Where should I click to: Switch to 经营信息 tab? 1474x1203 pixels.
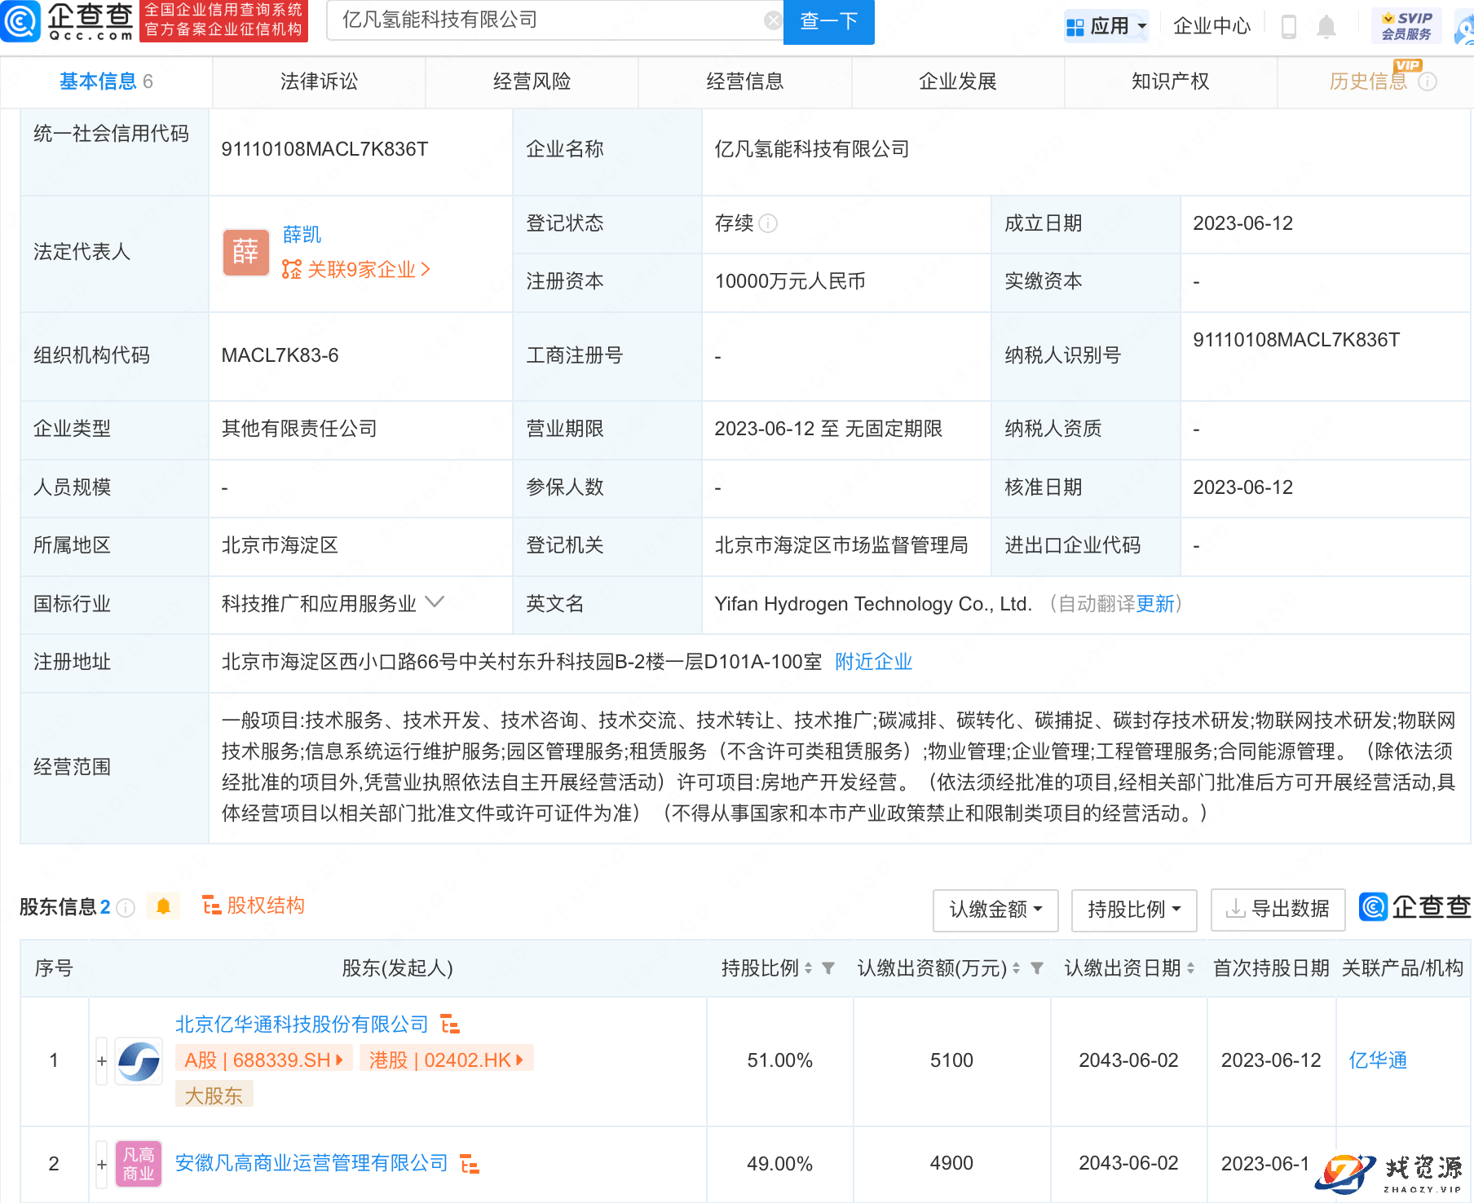(x=744, y=82)
